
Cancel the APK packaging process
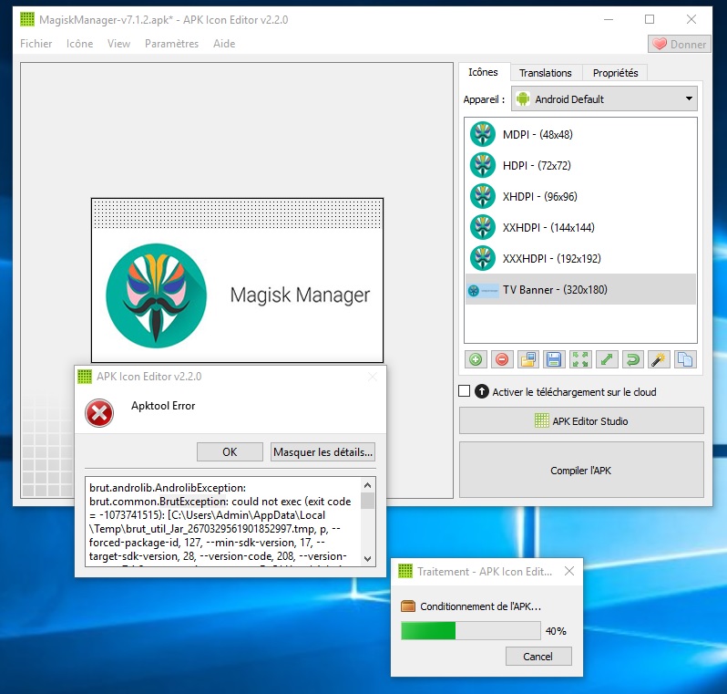pos(538,656)
